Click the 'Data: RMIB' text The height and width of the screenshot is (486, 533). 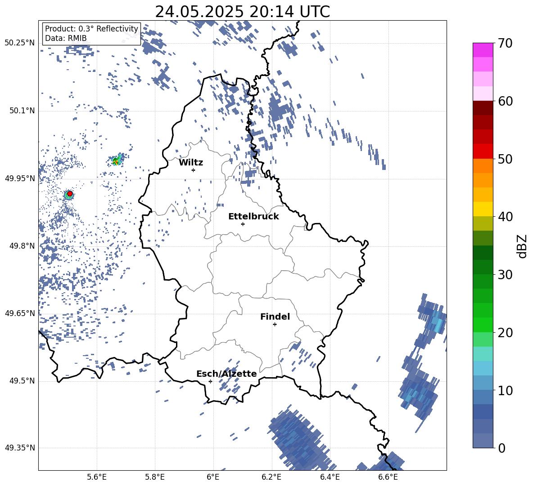(x=66, y=38)
